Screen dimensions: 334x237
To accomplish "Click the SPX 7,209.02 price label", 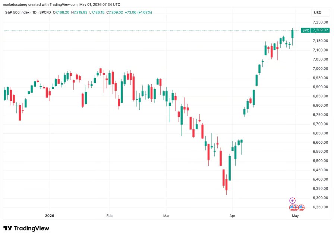I will [315, 30].
